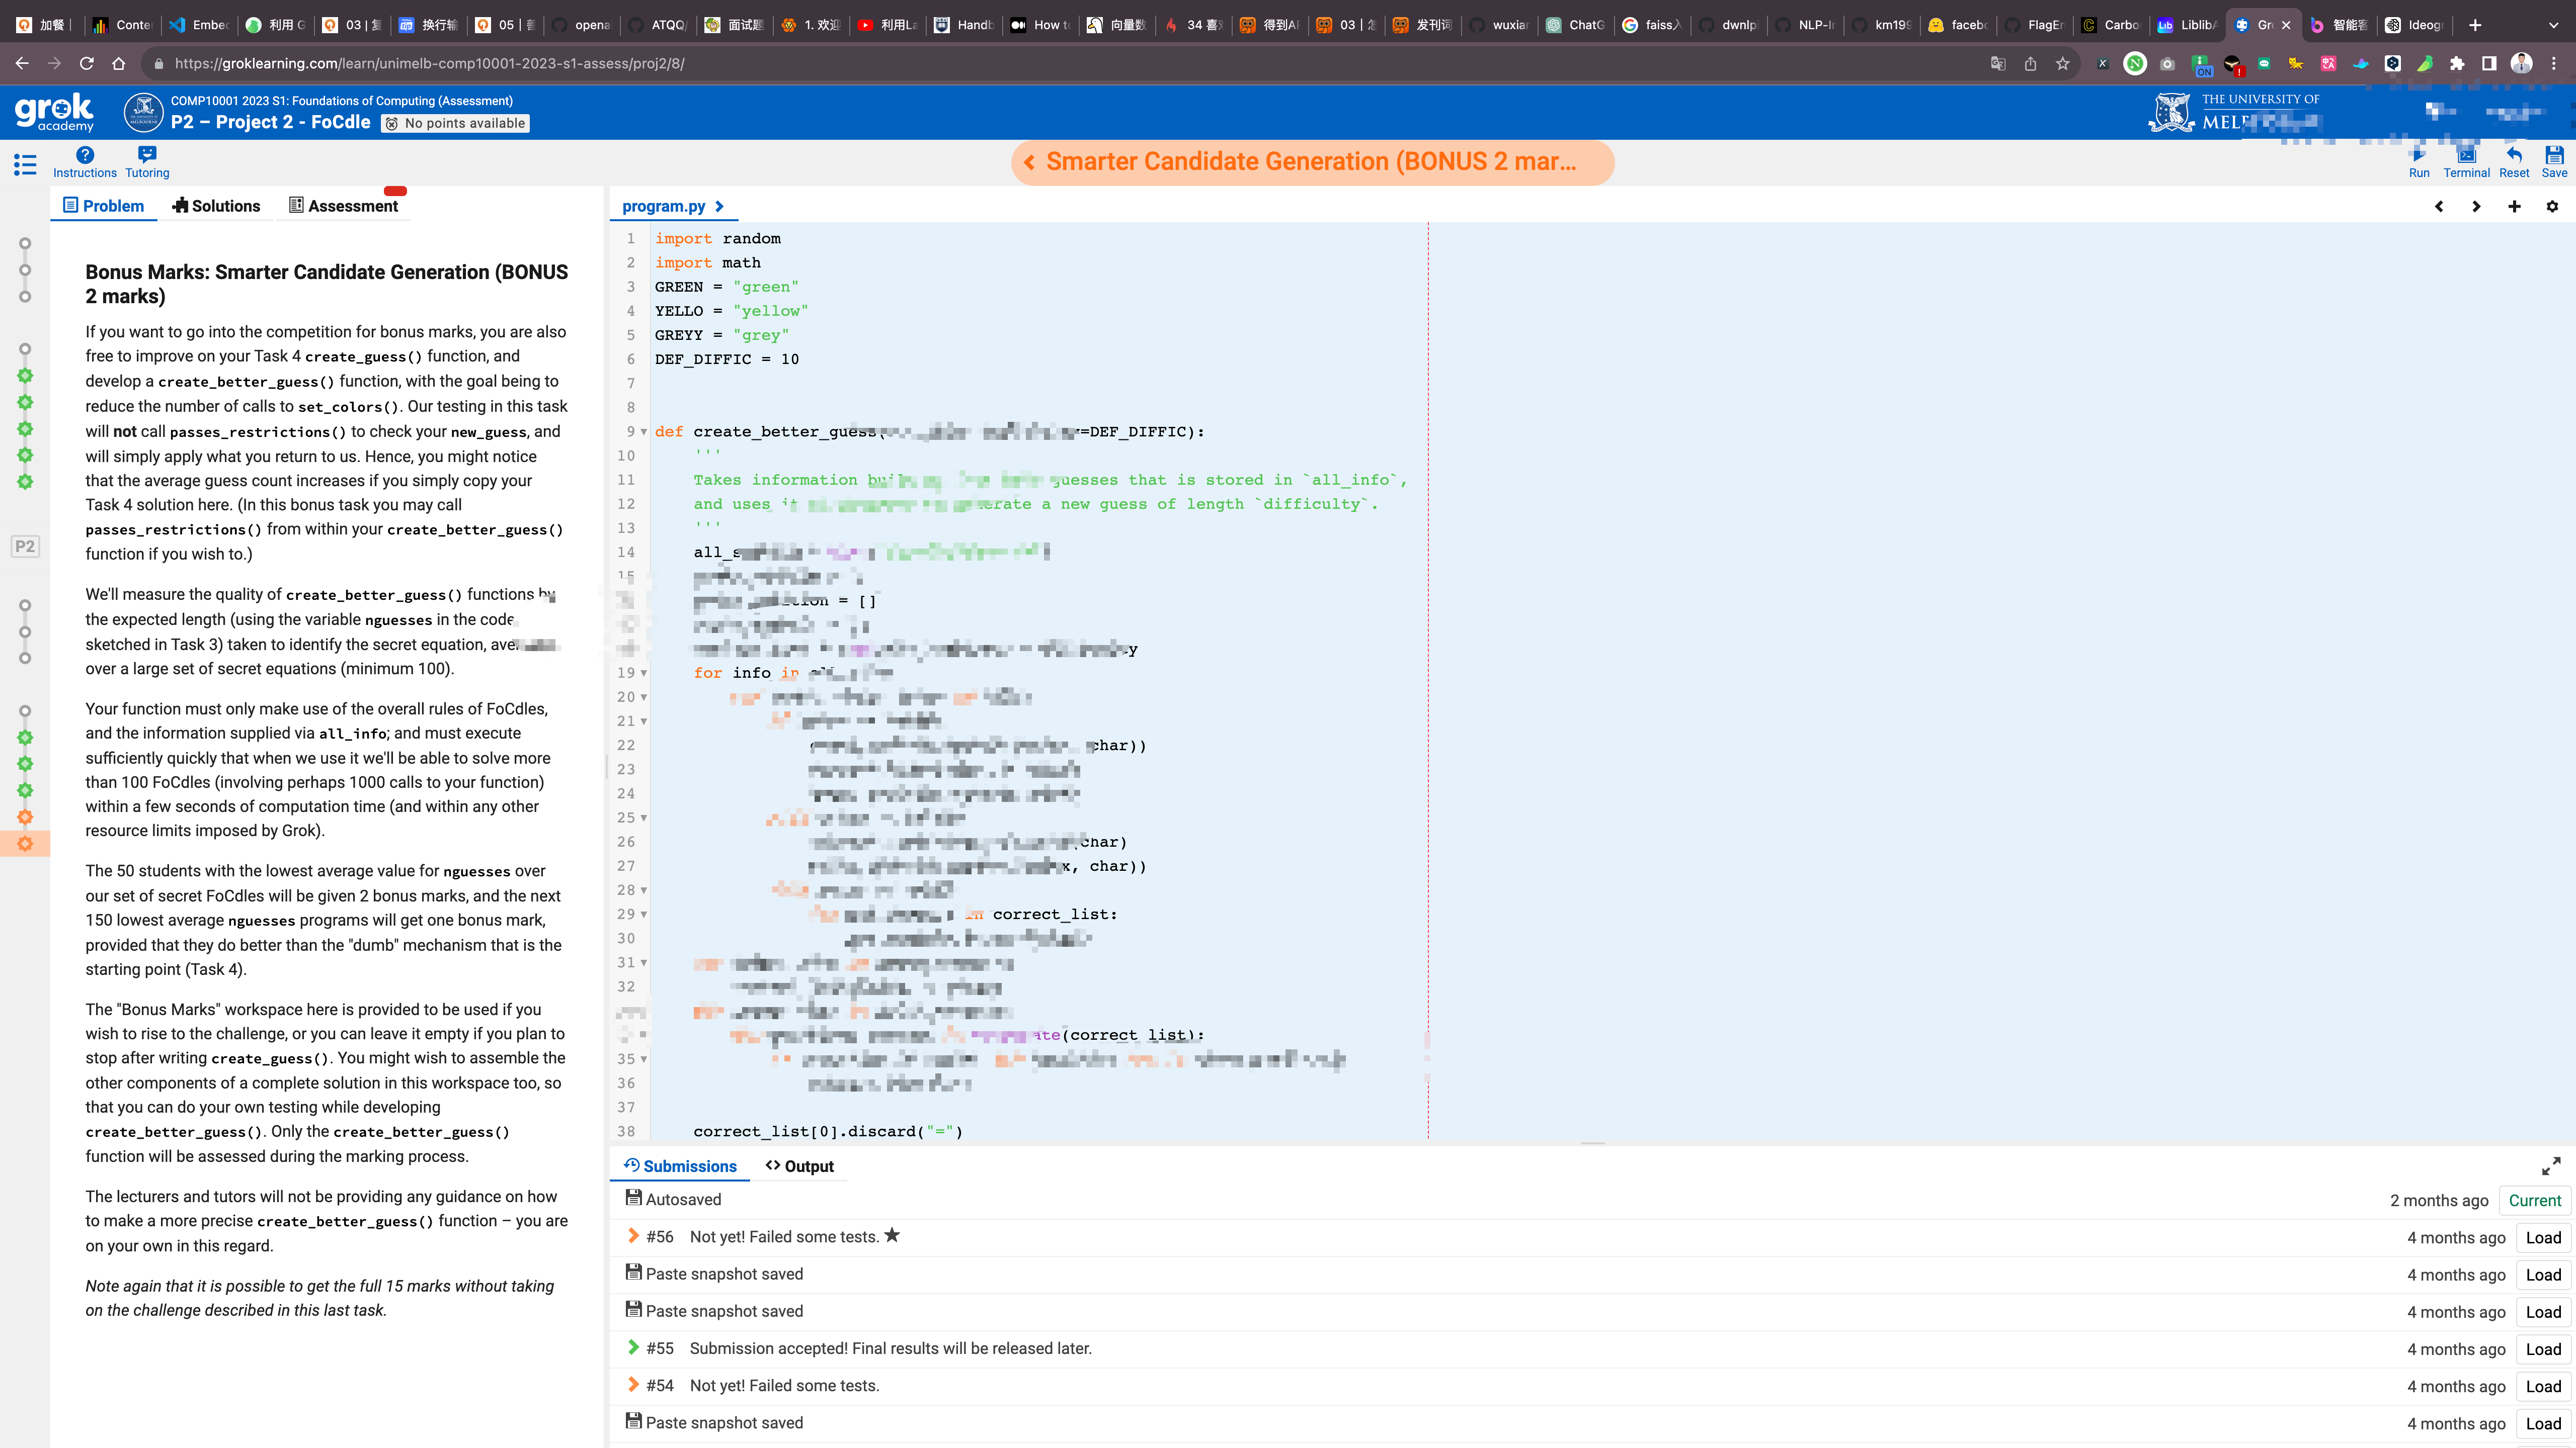
Task: Collapse the for loop fold at line 19
Action: click(643, 673)
